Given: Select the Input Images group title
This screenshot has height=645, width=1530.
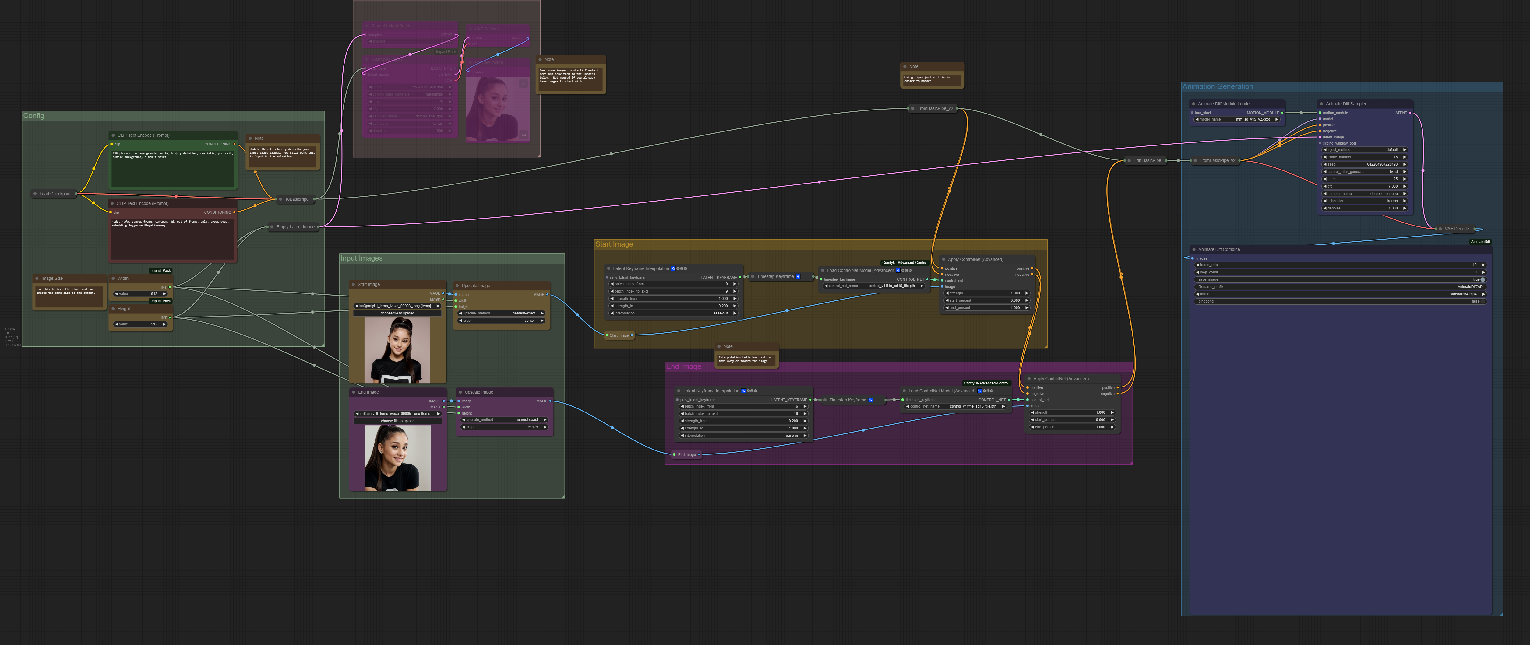Looking at the screenshot, I should point(361,258).
